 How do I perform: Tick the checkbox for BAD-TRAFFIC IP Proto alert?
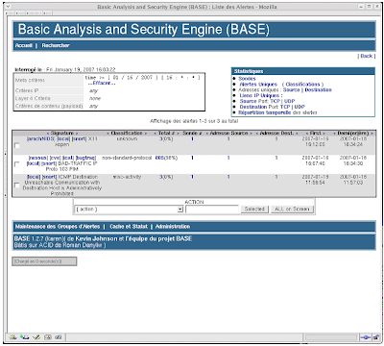pos(17,164)
